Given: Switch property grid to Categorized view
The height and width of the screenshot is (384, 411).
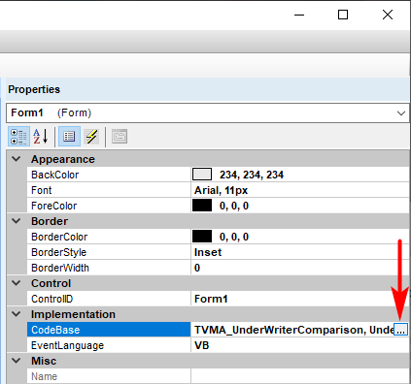Looking at the screenshot, I should [x=18, y=137].
